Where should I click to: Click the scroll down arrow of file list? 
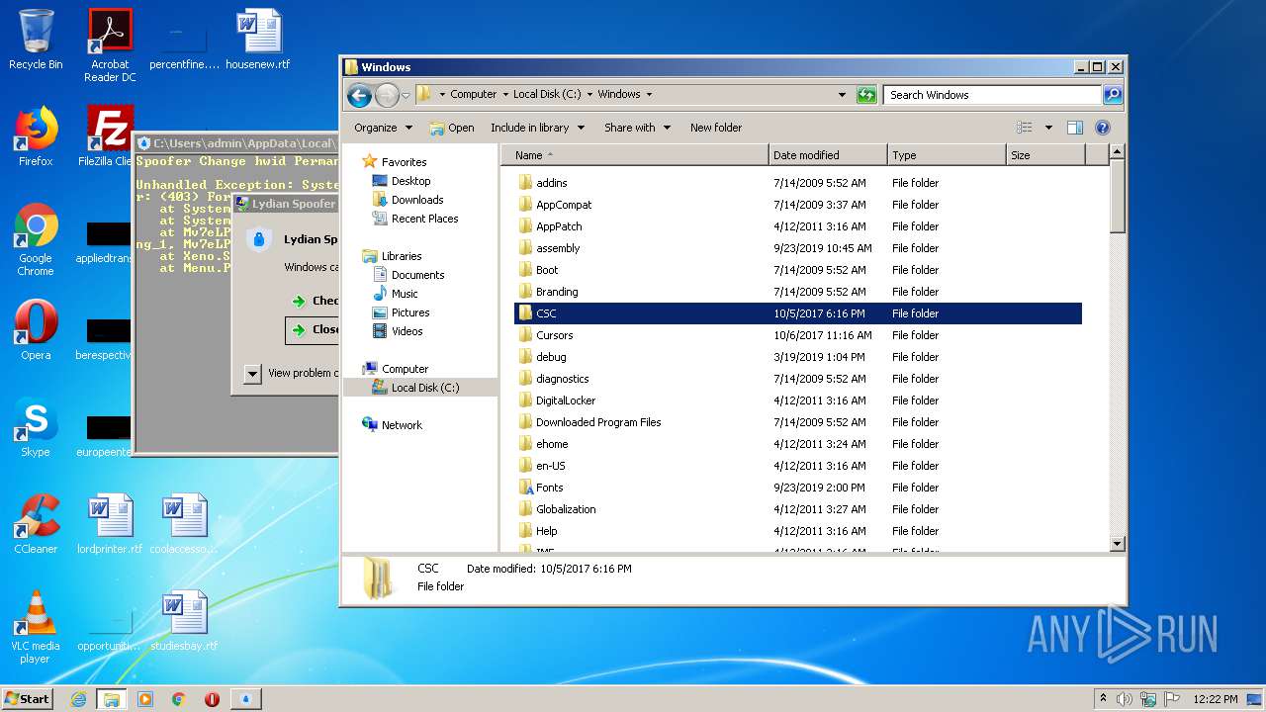pyautogui.click(x=1117, y=543)
